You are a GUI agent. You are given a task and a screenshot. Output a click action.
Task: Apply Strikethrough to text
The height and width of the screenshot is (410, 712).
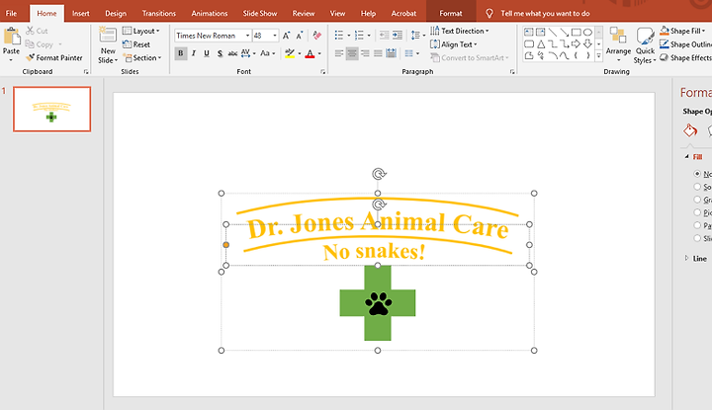click(x=232, y=53)
